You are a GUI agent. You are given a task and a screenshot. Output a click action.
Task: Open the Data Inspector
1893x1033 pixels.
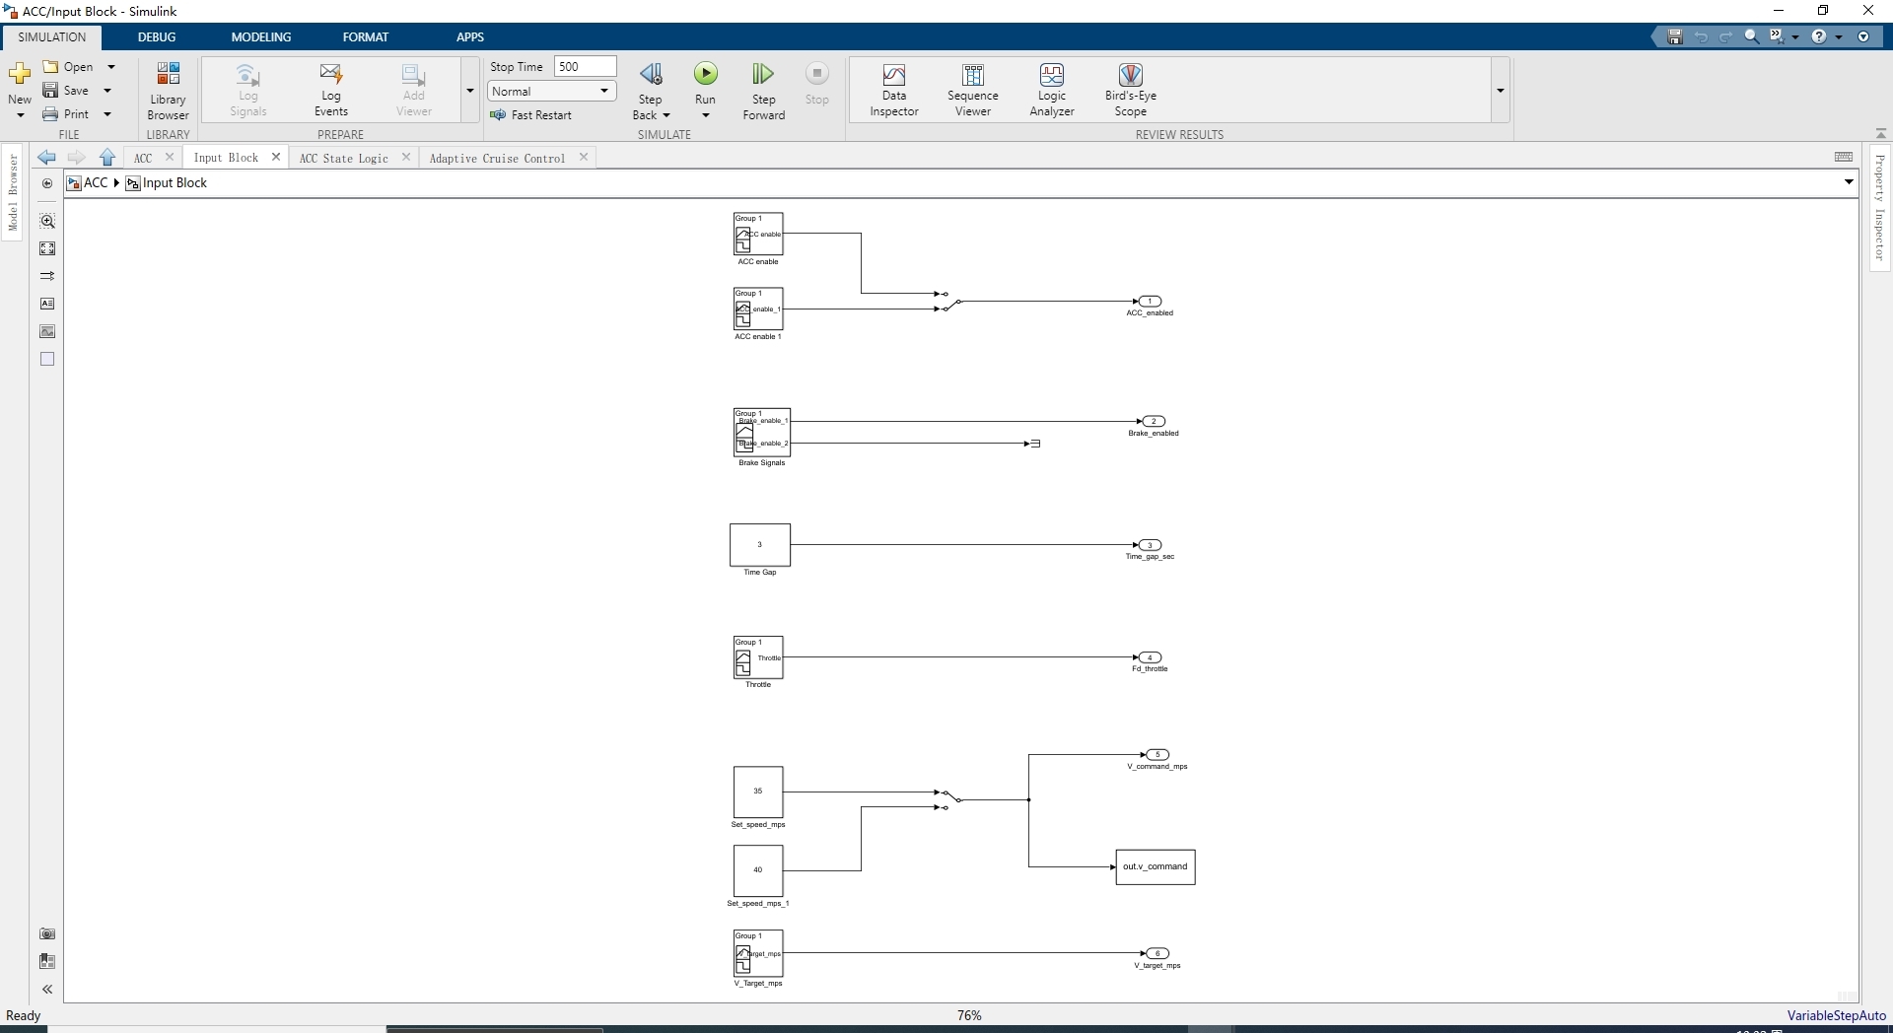[x=894, y=91]
